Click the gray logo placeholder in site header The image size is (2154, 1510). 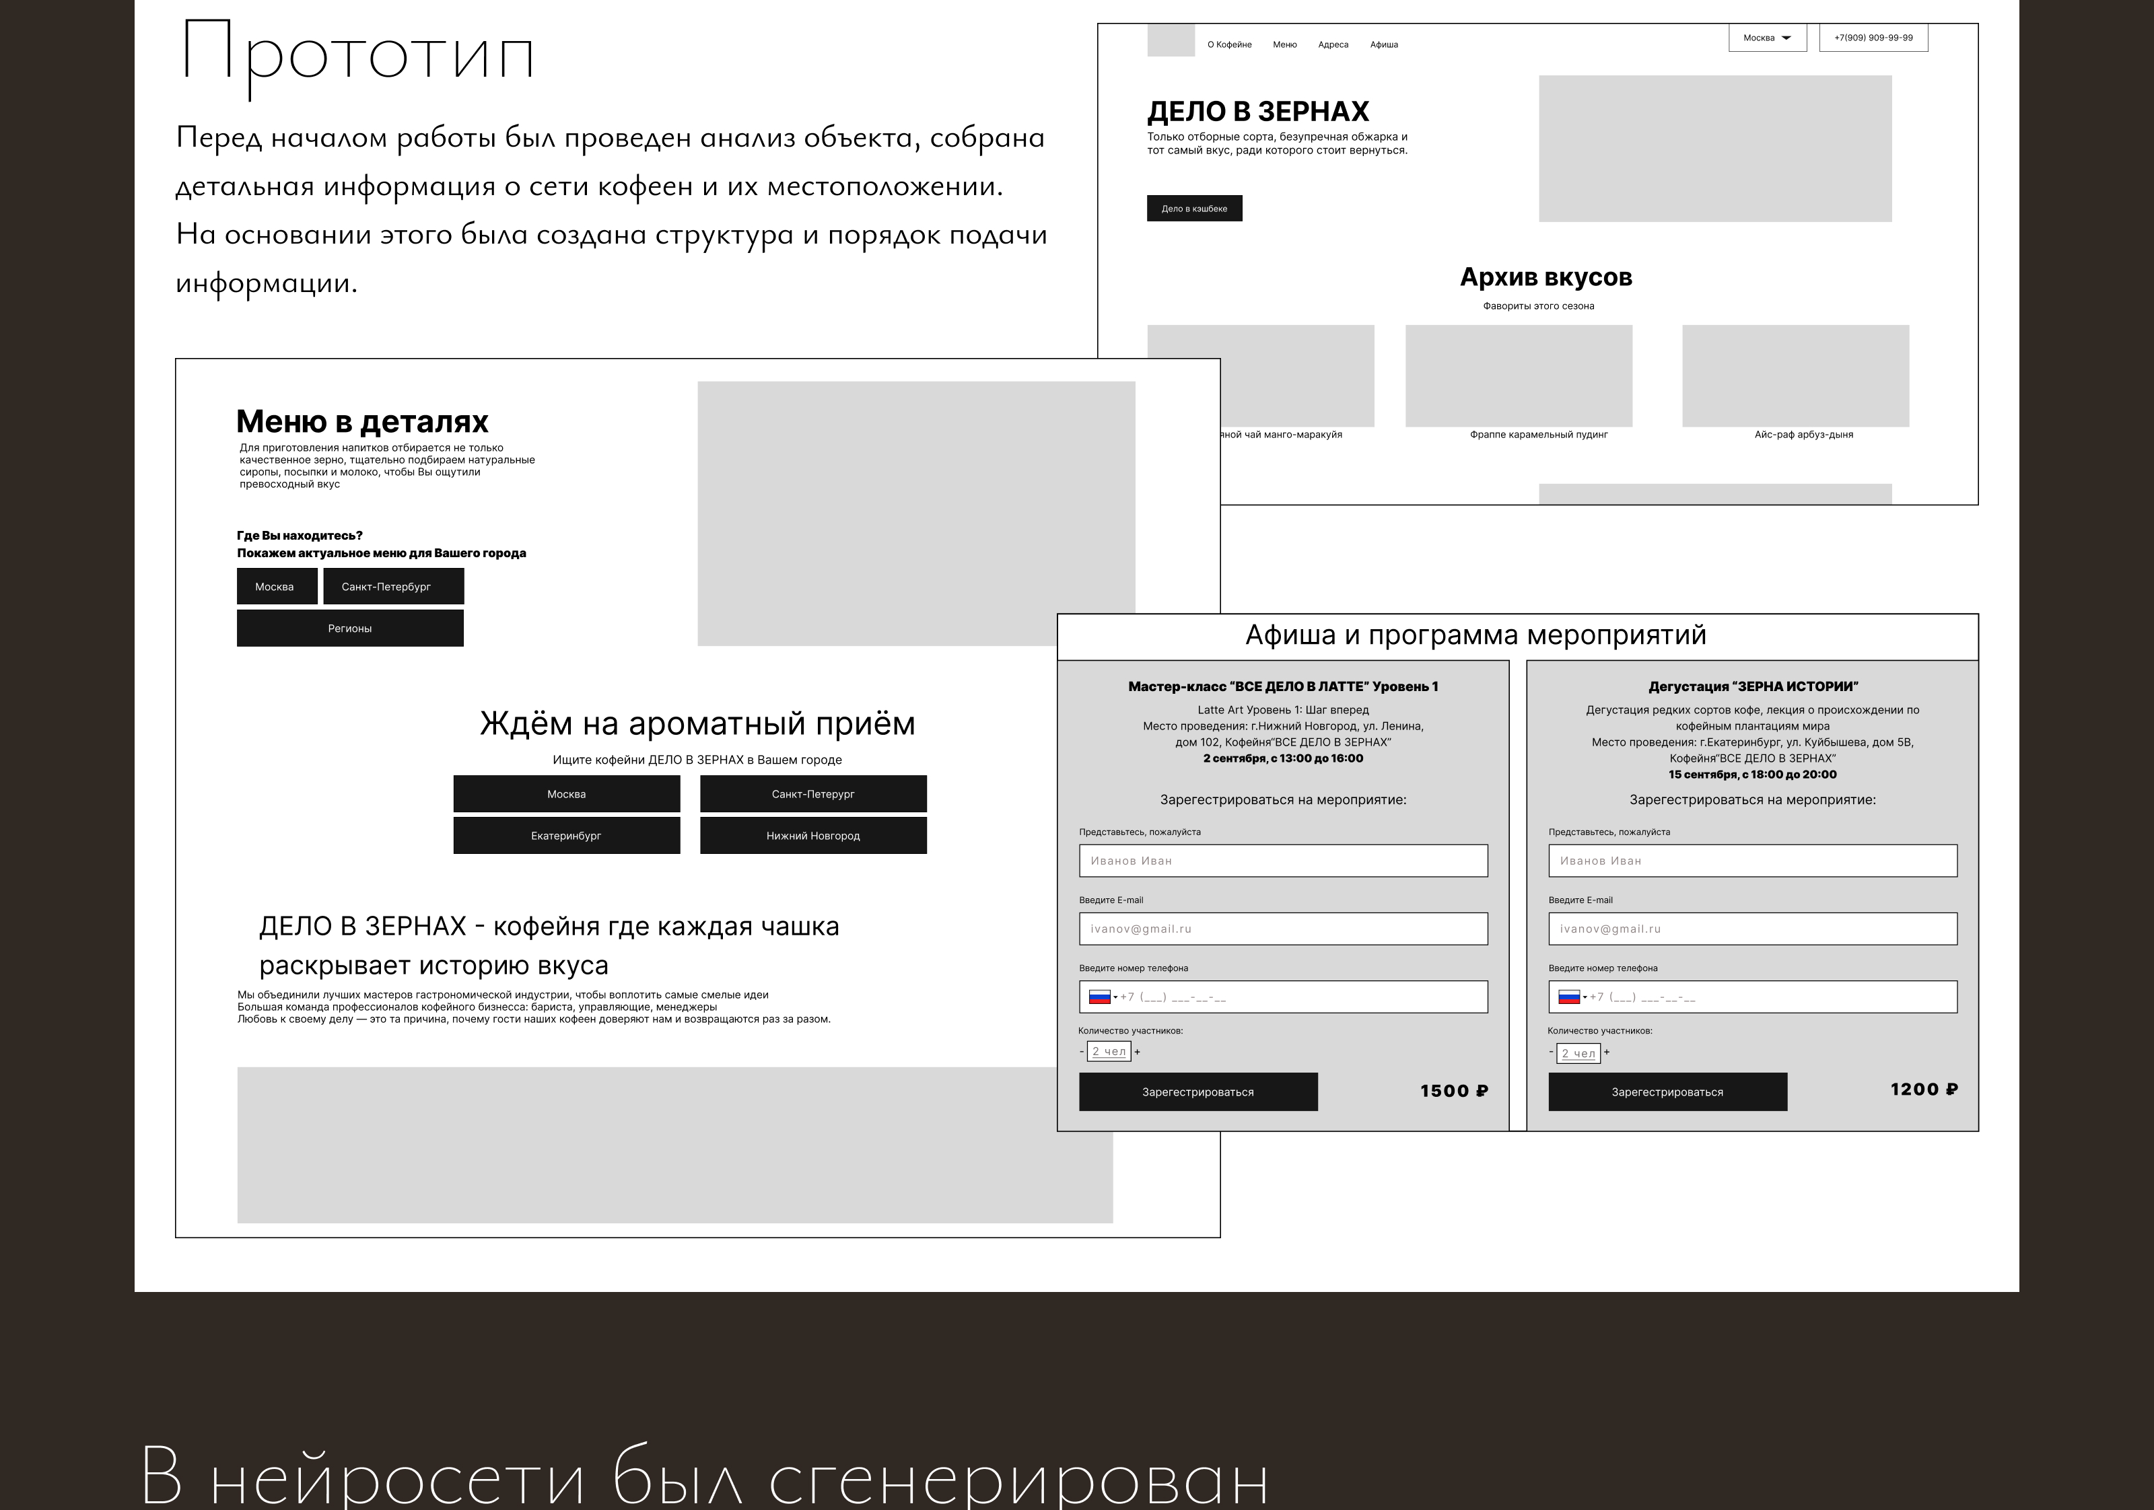point(1171,41)
